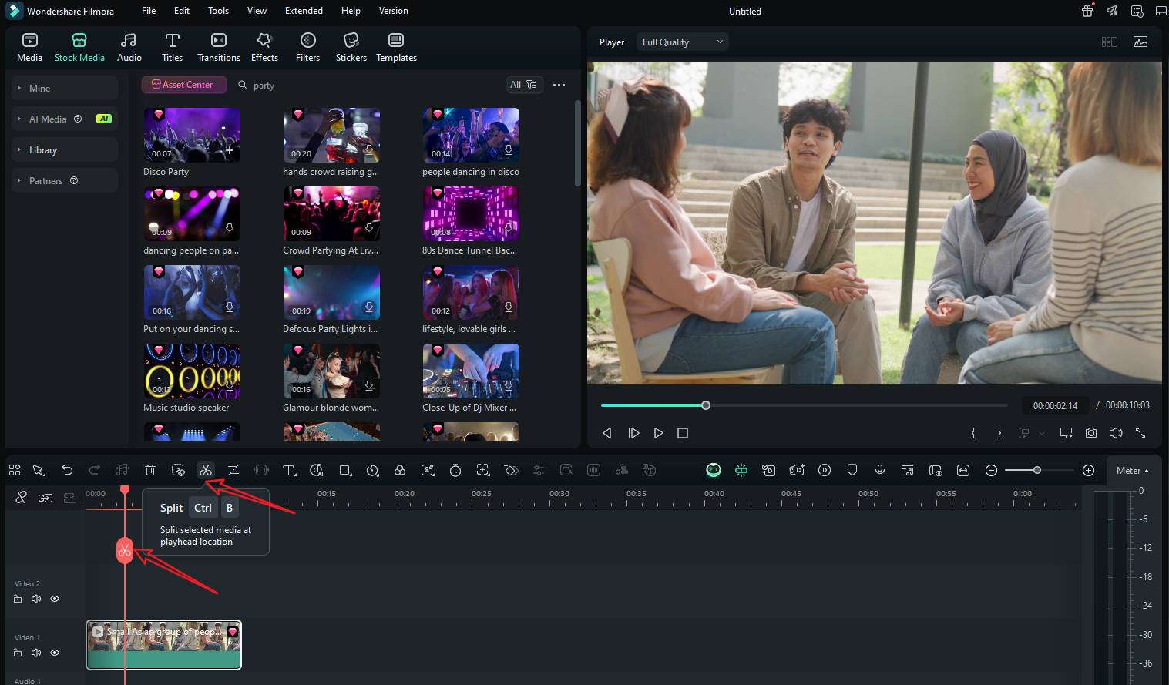Switch to the Effects tab
Screen dimensions: 1169x685
(x=264, y=47)
